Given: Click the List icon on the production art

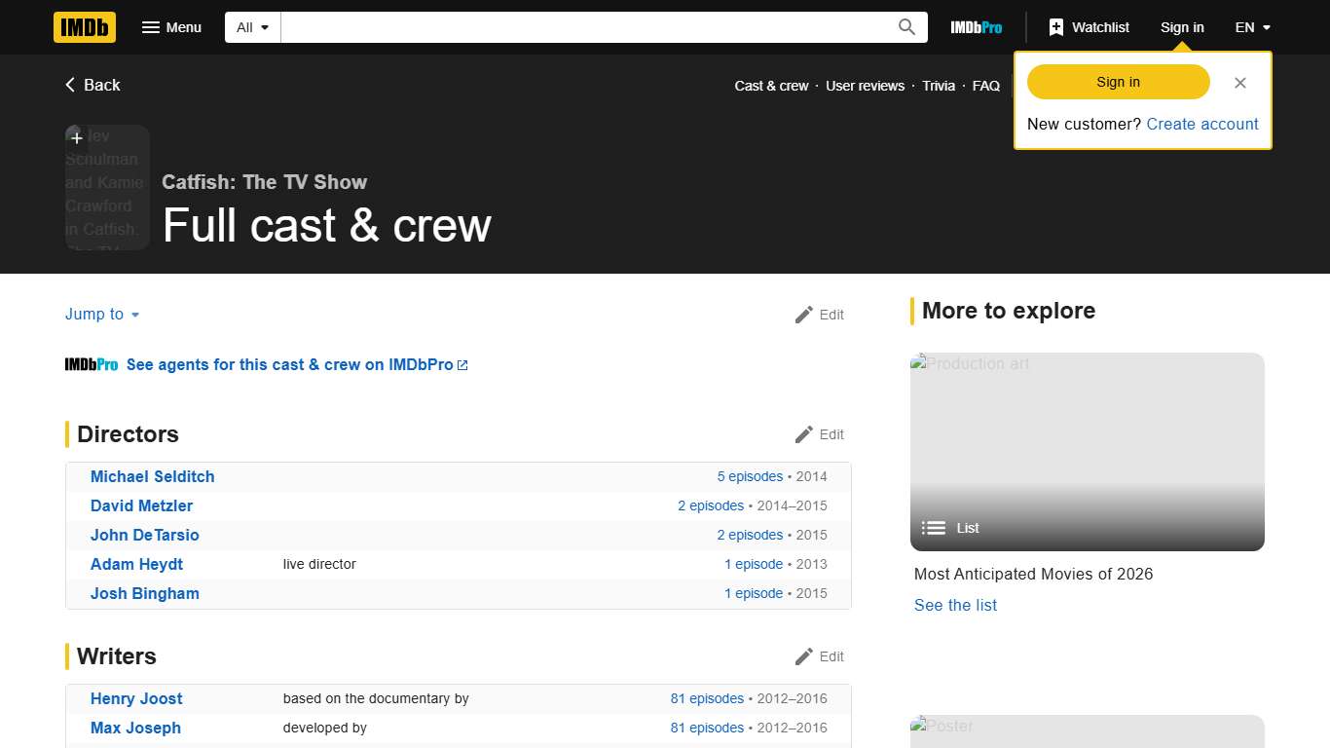Looking at the screenshot, I should pyautogui.click(x=935, y=528).
